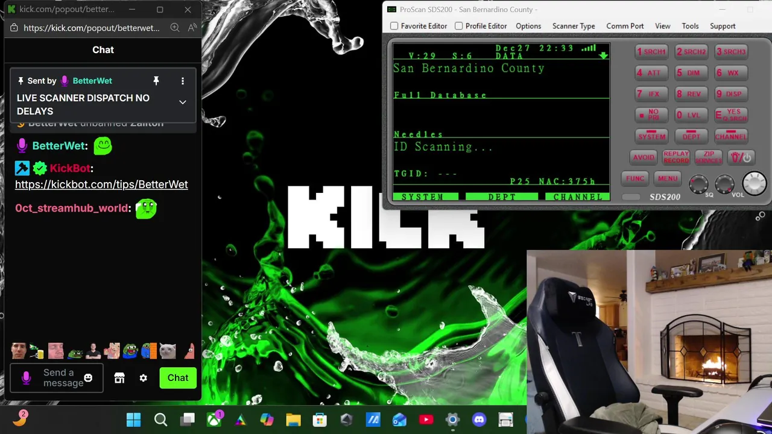Click the DEPT softkey on scanner display
The width and height of the screenshot is (772, 434).
(501, 197)
